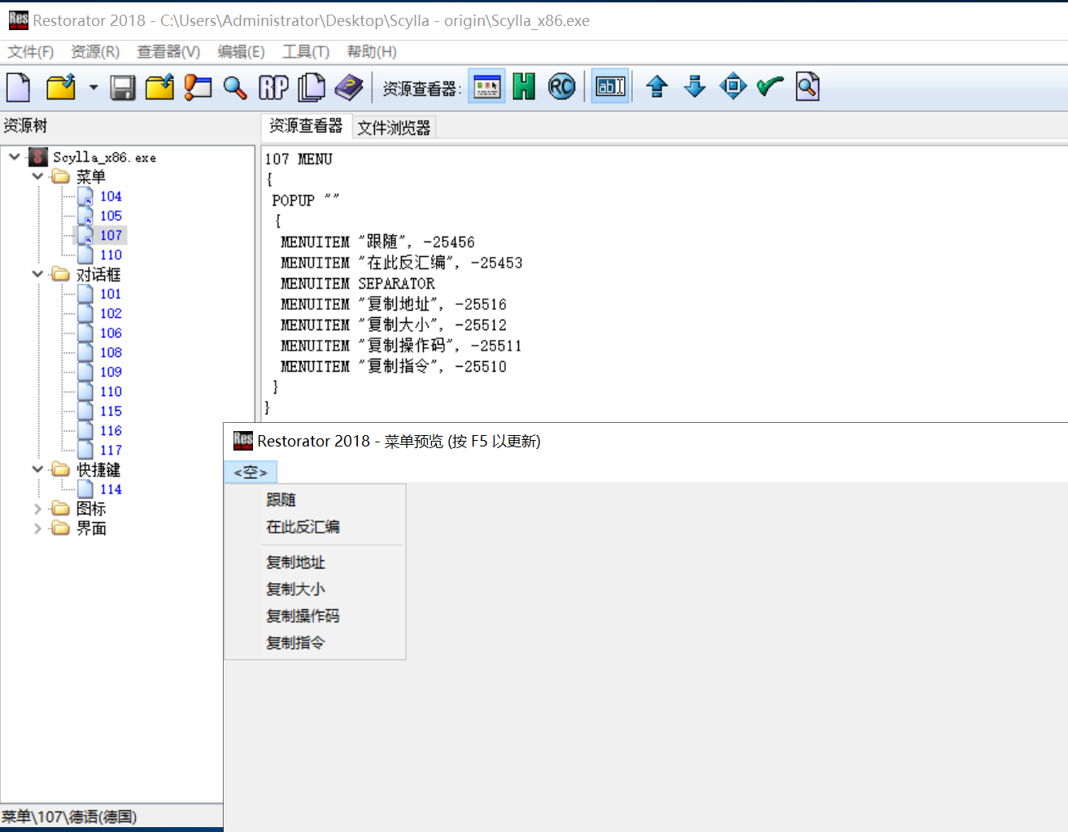
Task: Select dialog resource 108
Action: pyautogui.click(x=111, y=352)
